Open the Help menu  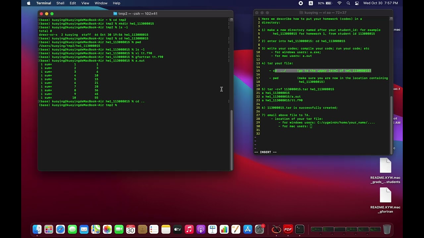click(117, 3)
